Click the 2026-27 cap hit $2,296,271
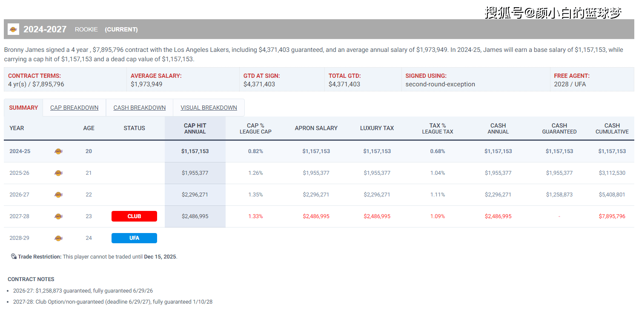Viewport: 636px width, 310px height. point(195,195)
